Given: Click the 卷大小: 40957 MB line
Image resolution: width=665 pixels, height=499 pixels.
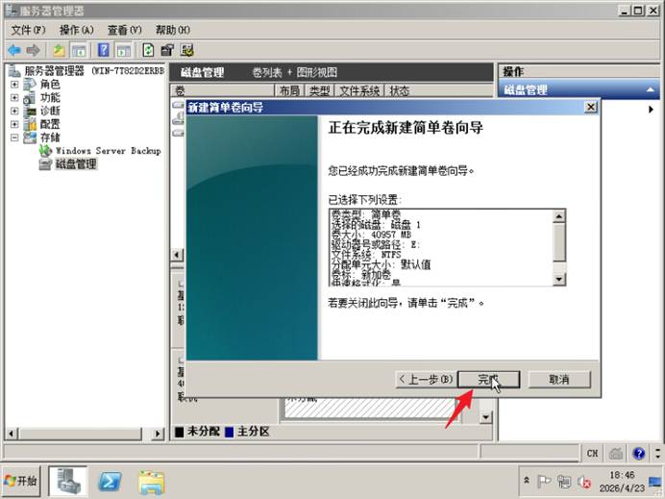Looking at the screenshot, I should [x=371, y=235].
